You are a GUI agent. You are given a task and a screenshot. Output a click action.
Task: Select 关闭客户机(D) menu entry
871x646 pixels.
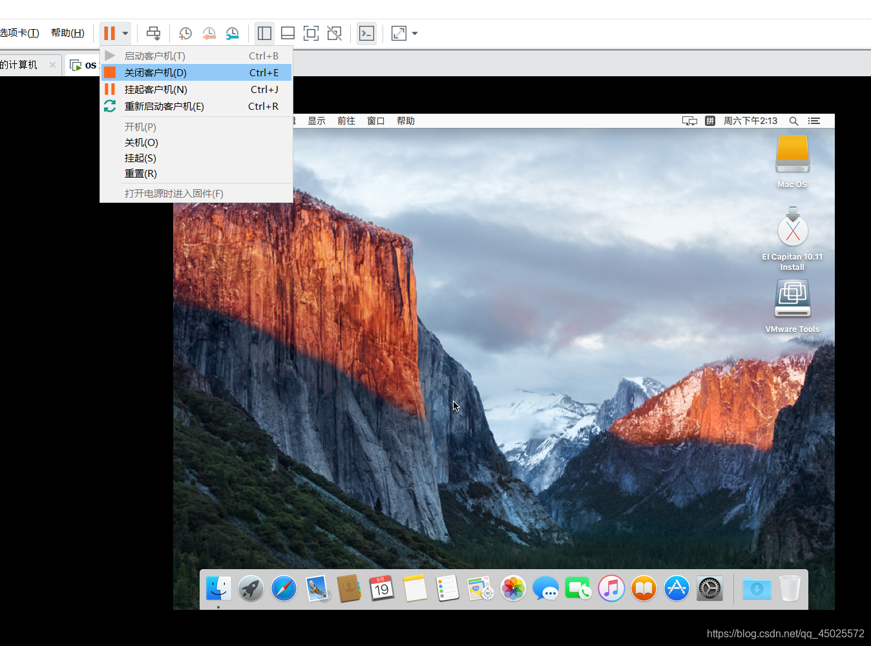click(196, 72)
